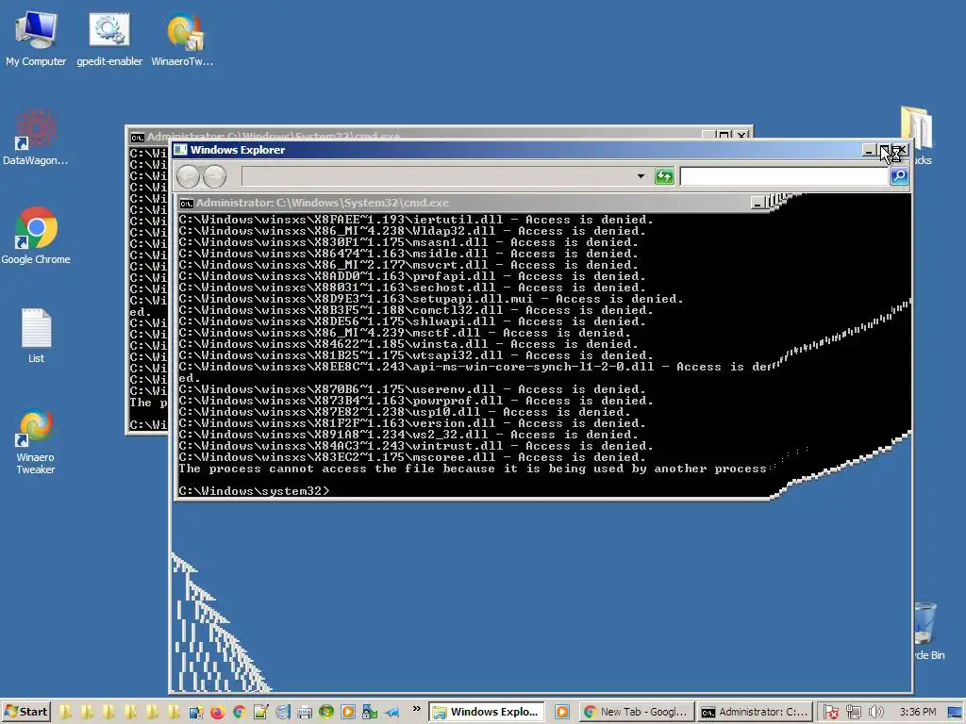The width and height of the screenshot is (966, 724).
Task: Click the iertutil.dll access denied line
Action: click(416, 220)
